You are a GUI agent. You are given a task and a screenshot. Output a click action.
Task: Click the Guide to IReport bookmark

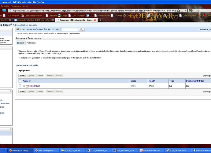[77, 16]
